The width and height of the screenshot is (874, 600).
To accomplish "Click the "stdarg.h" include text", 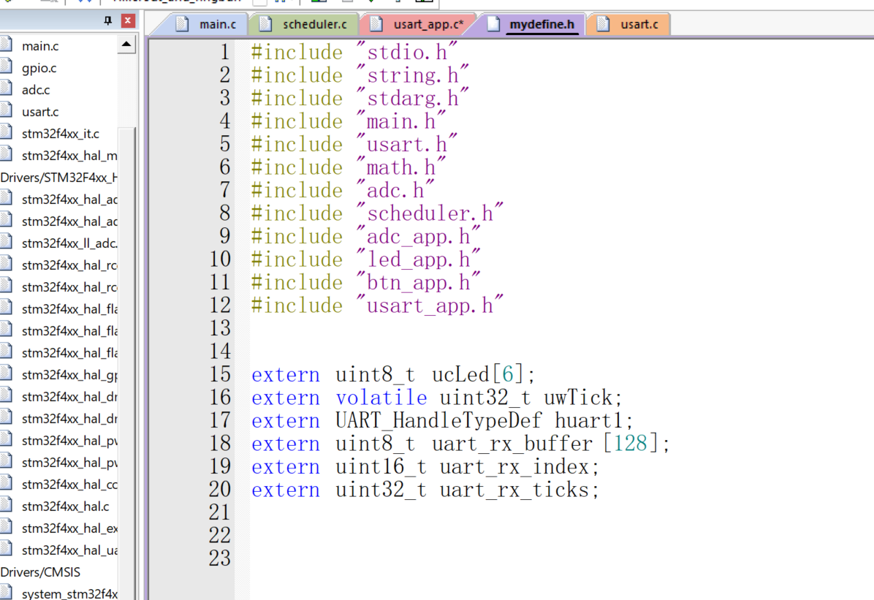I will 412,98.
